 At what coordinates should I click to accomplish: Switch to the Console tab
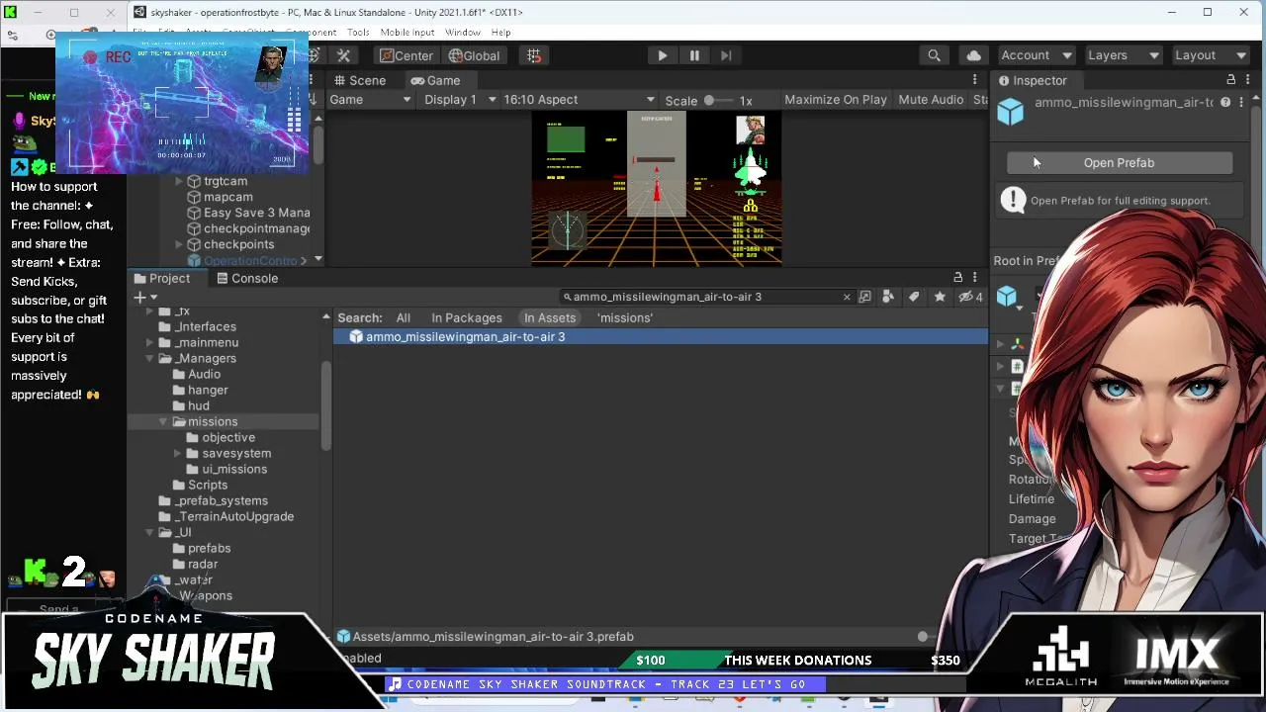point(246,278)
